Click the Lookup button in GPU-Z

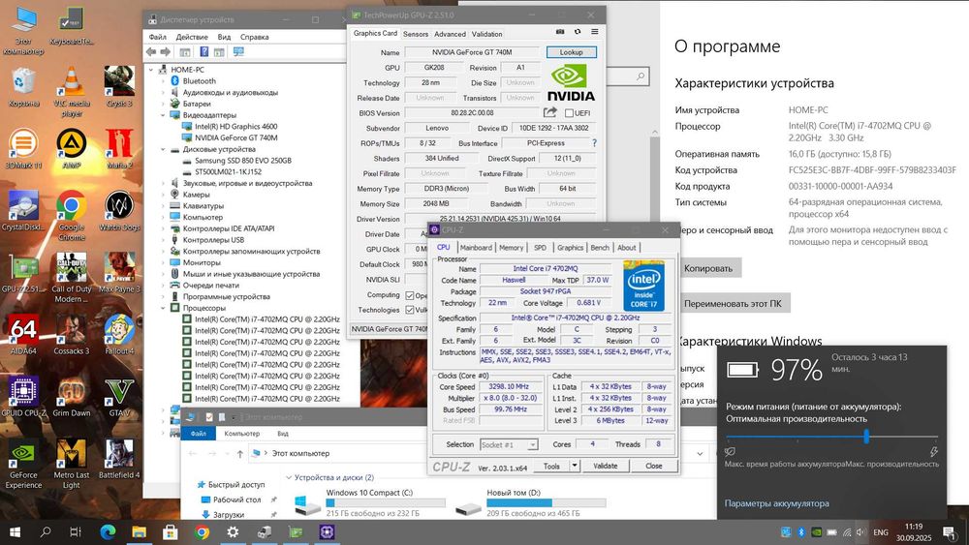click(x=571, y=52)
